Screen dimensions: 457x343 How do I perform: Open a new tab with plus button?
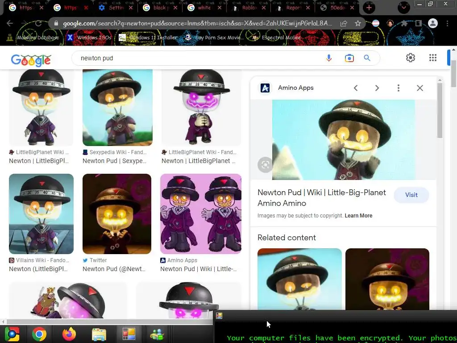369,8
